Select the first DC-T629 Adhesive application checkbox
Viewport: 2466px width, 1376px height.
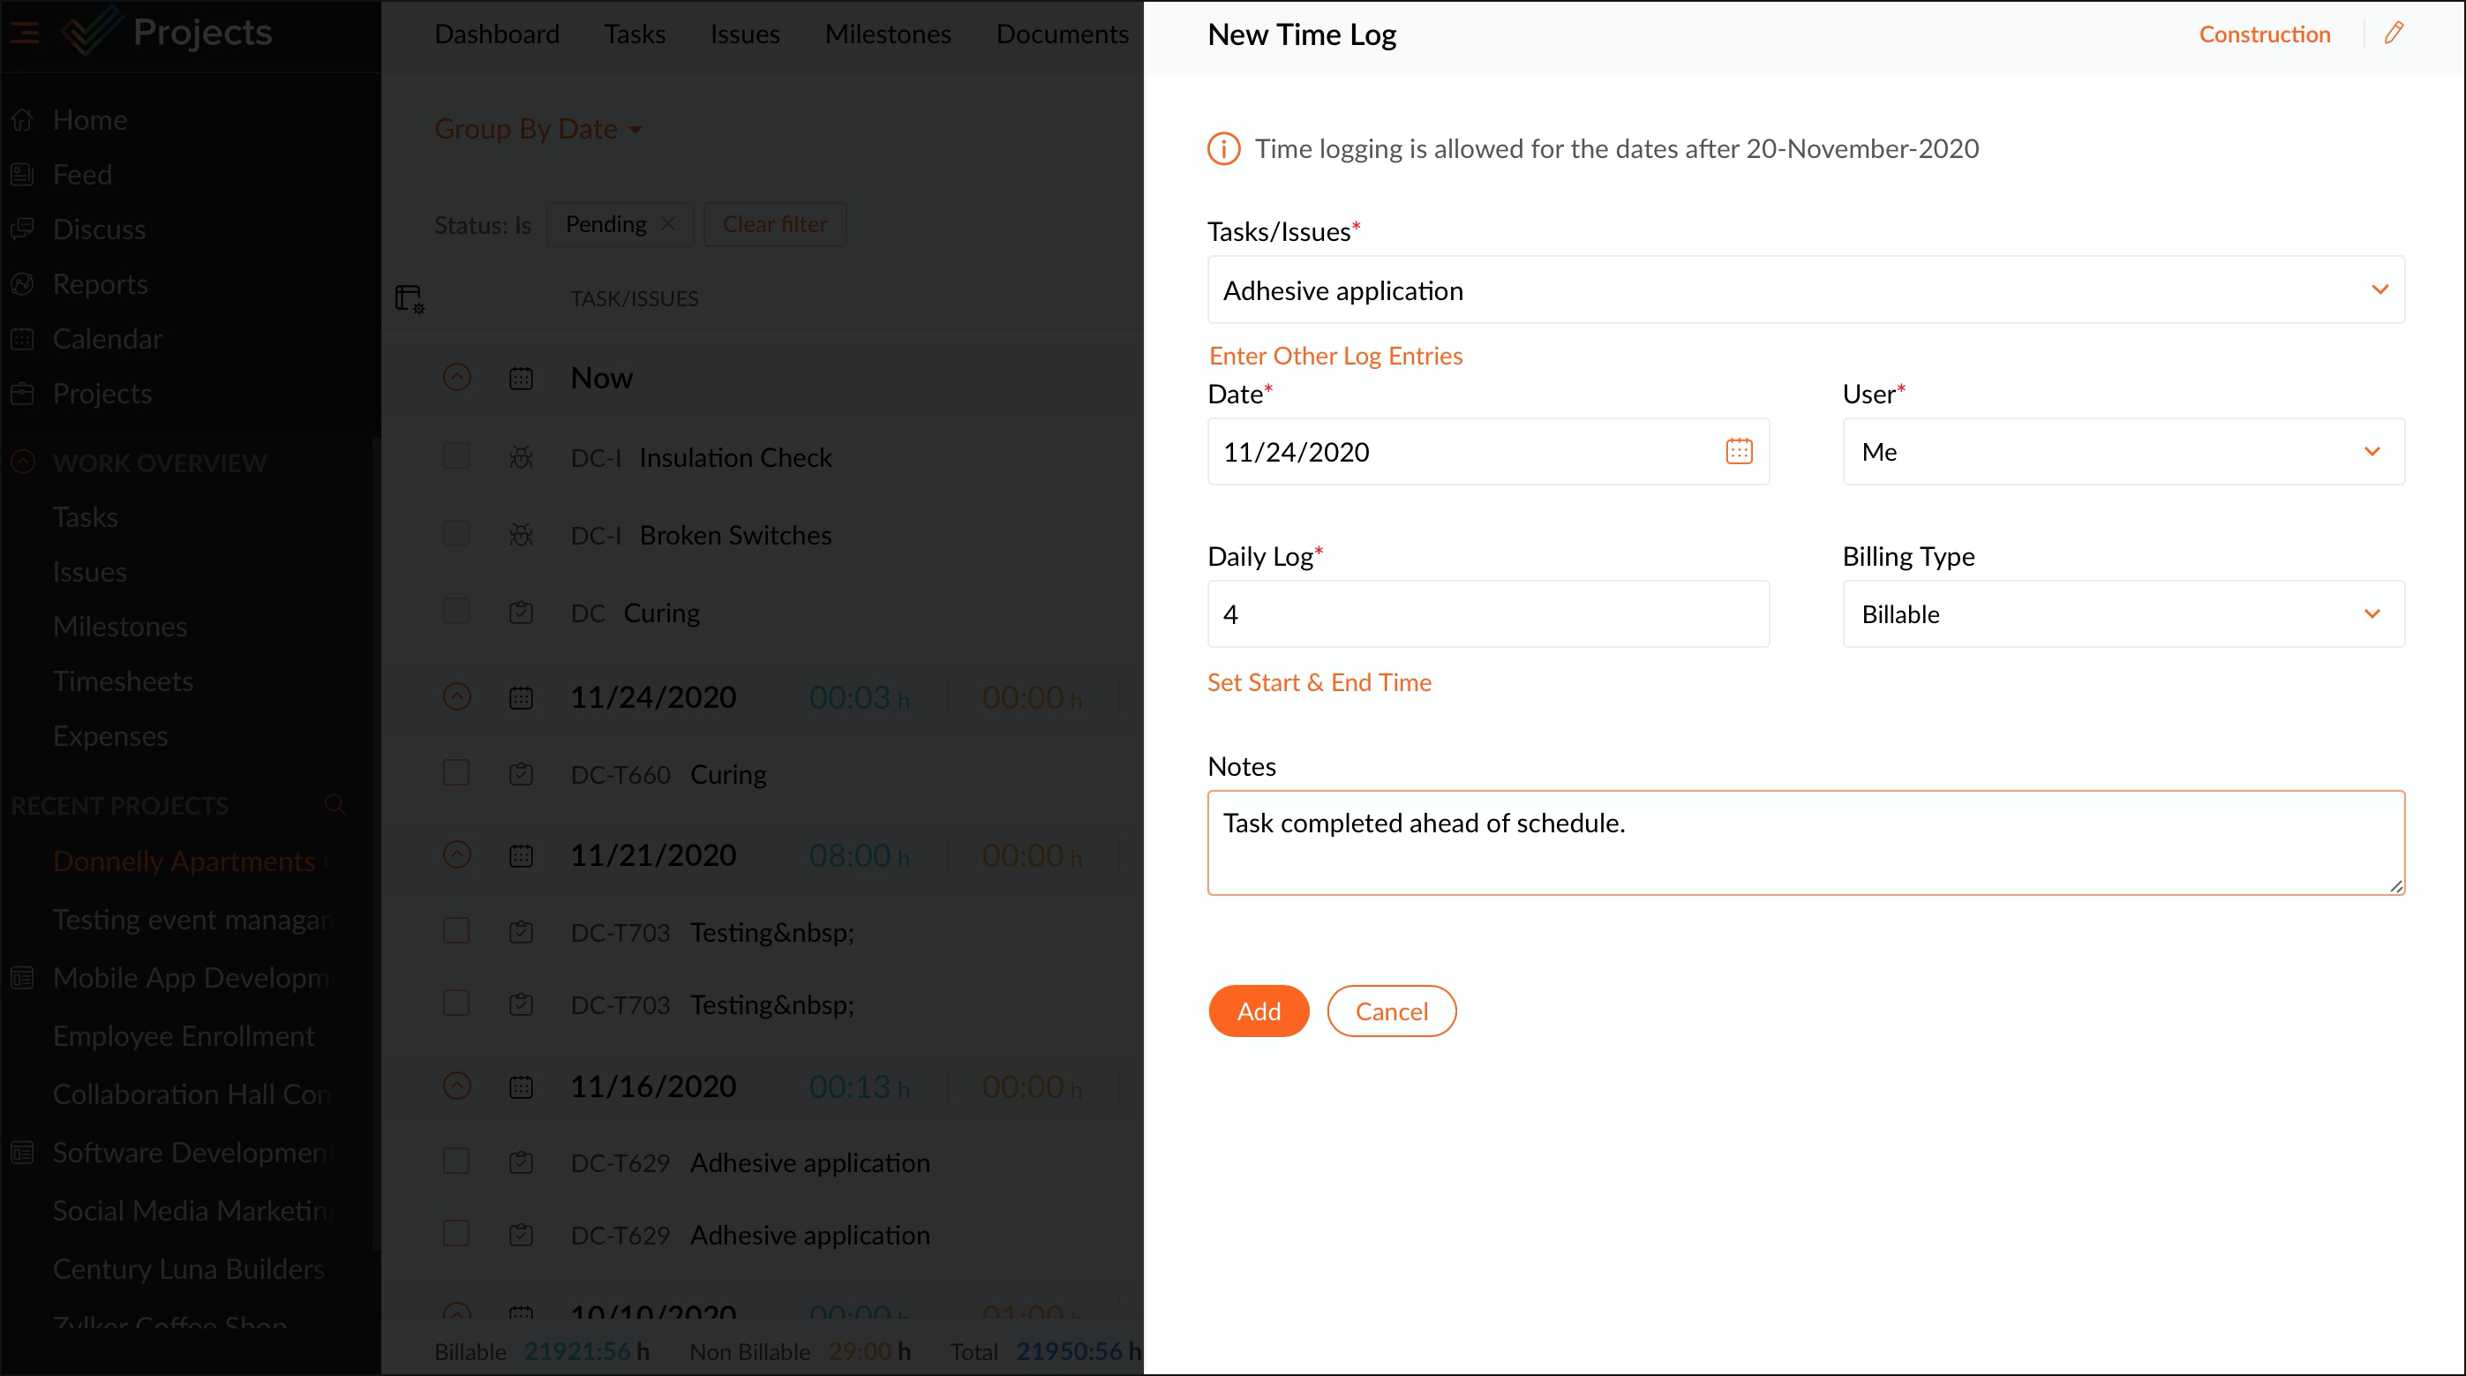coord(456,1162)
